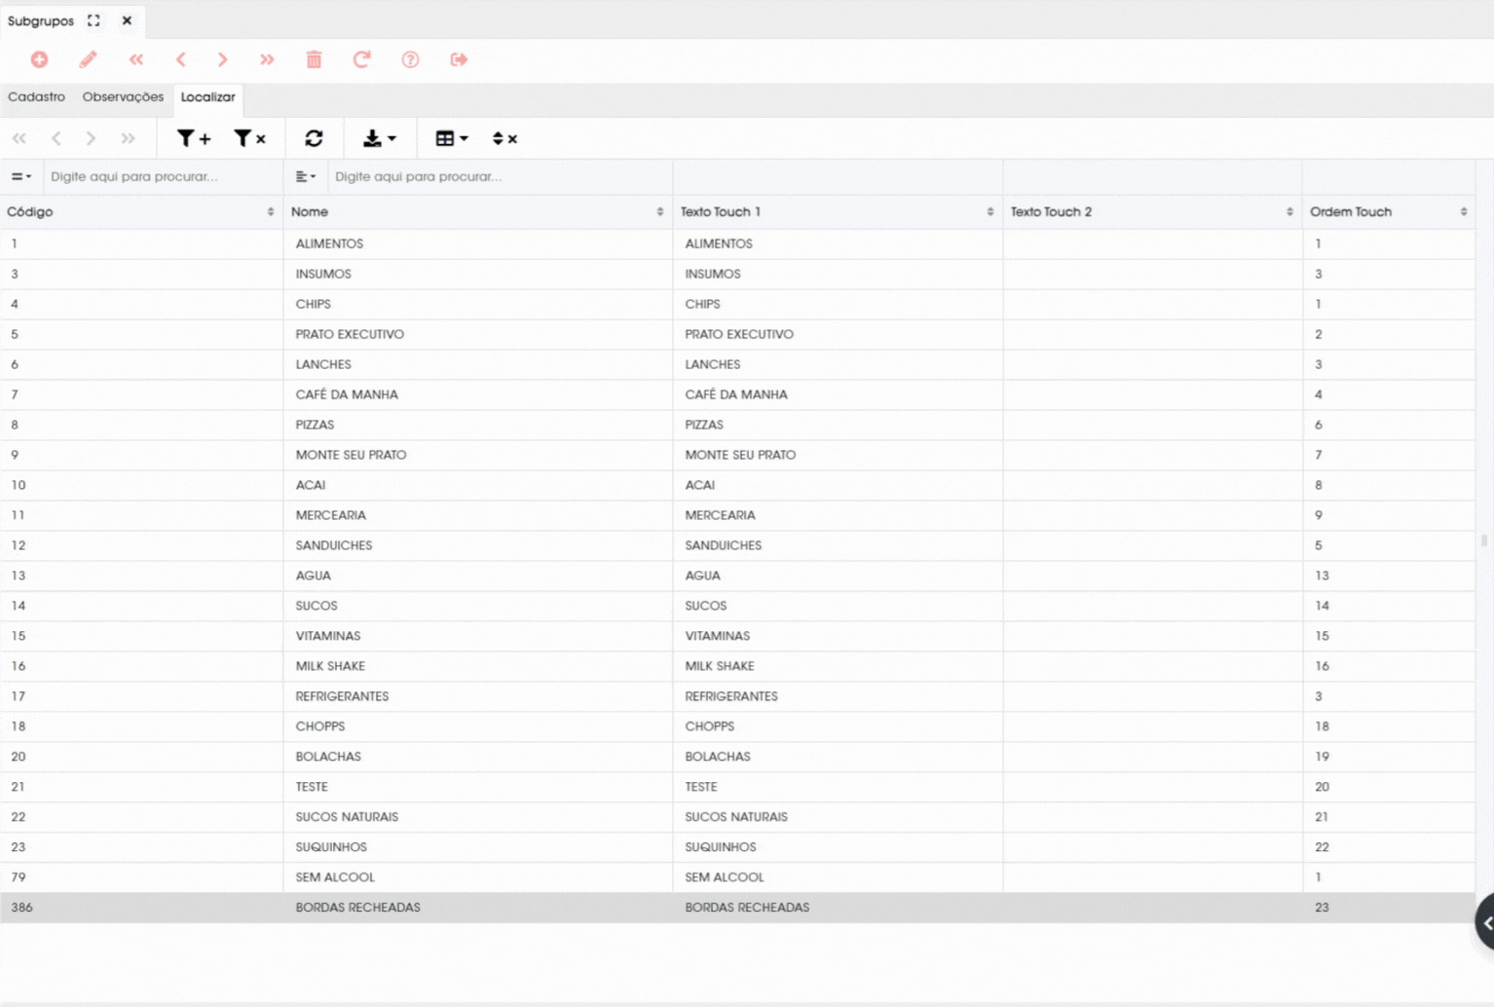Select the CAFÉ DA MANHA name cell
Viewport: 1494px width, 1007px height.
pyautogui.click(x=477, y=394)
